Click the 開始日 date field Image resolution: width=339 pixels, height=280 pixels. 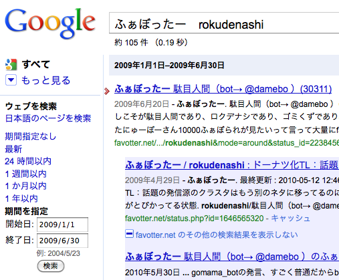[x=62, y=225]
